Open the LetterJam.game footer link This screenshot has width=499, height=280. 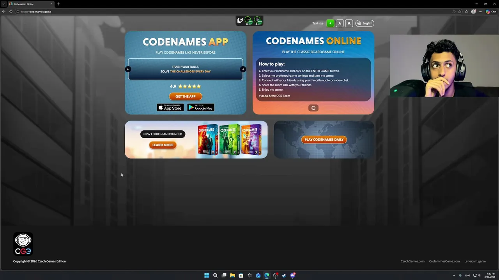point(475,261)
